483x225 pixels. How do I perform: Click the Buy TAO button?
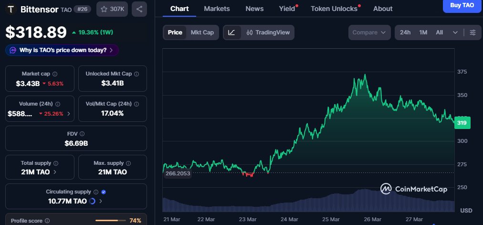point(462,5)
